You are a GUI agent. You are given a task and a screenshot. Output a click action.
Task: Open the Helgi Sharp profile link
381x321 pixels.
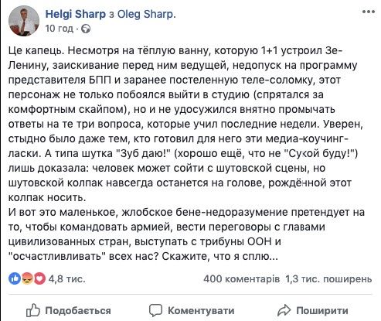tap(76, 14)
